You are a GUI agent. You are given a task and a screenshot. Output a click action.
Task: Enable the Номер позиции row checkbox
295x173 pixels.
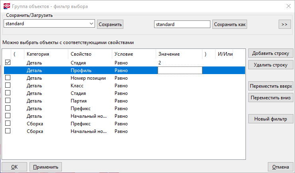pyautogui.click(x=8, y=78)
